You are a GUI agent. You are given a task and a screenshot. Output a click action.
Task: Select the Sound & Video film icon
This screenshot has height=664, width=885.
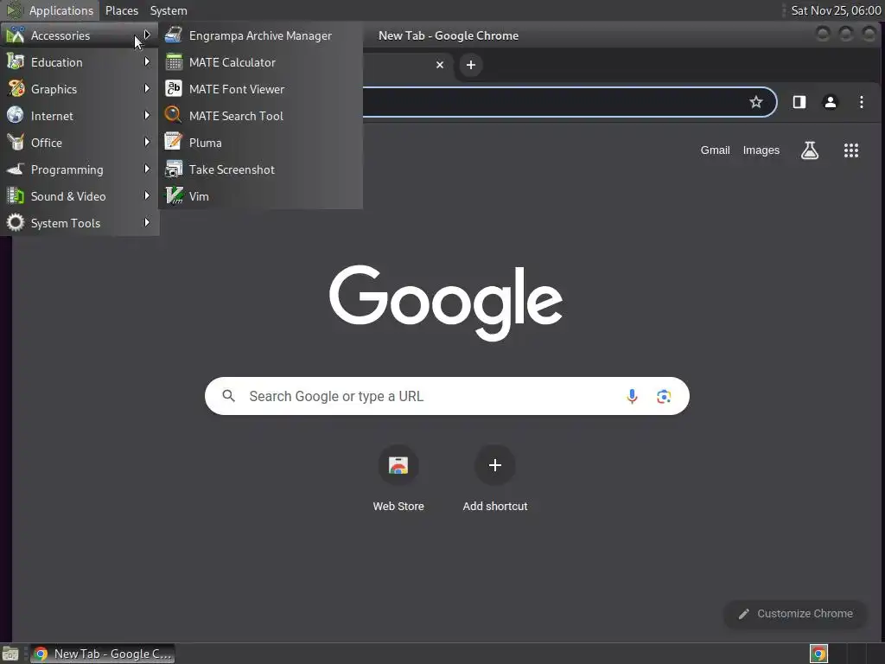[x=16, y=196]
